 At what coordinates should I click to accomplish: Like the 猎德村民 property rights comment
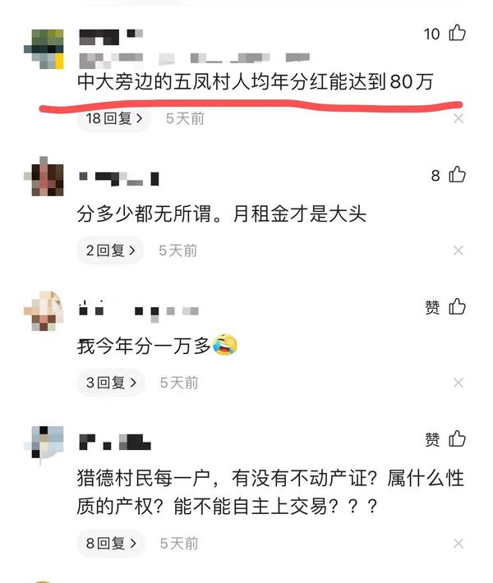(x=458, y=438)
